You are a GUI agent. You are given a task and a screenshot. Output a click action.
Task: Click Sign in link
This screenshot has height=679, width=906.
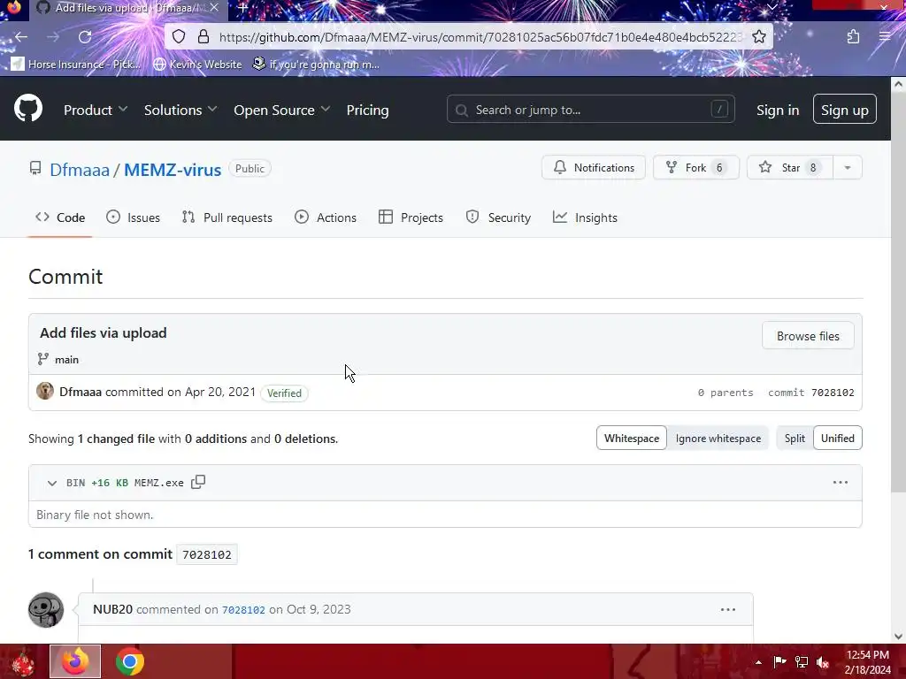pos(778,110)
